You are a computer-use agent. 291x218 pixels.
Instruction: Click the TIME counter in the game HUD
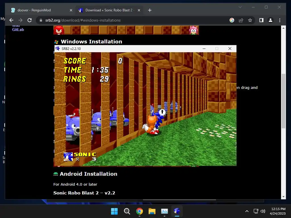pyautogui.click(x=86, y=70)
